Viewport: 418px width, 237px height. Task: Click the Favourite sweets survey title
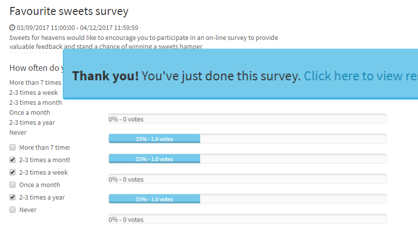[69, 11]
